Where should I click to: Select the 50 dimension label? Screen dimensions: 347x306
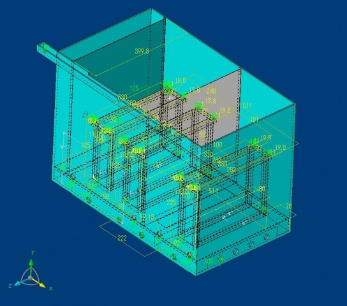pos(202,135)
